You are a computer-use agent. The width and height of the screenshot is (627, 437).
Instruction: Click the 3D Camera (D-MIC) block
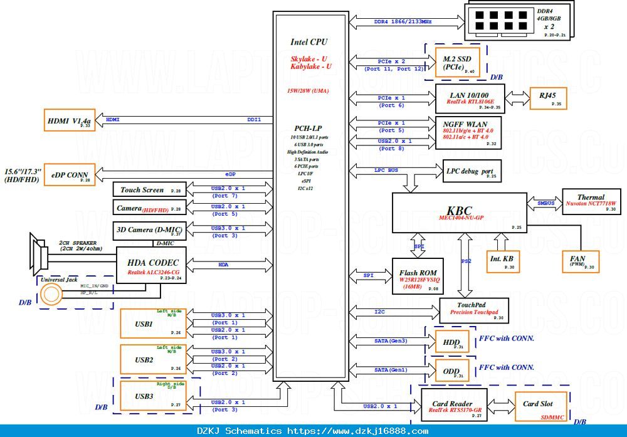pyautogui.click(x=150, y=231)
